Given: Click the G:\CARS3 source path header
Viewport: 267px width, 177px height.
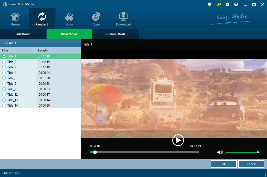Looking at the screenshot, I should click(41, 43).
